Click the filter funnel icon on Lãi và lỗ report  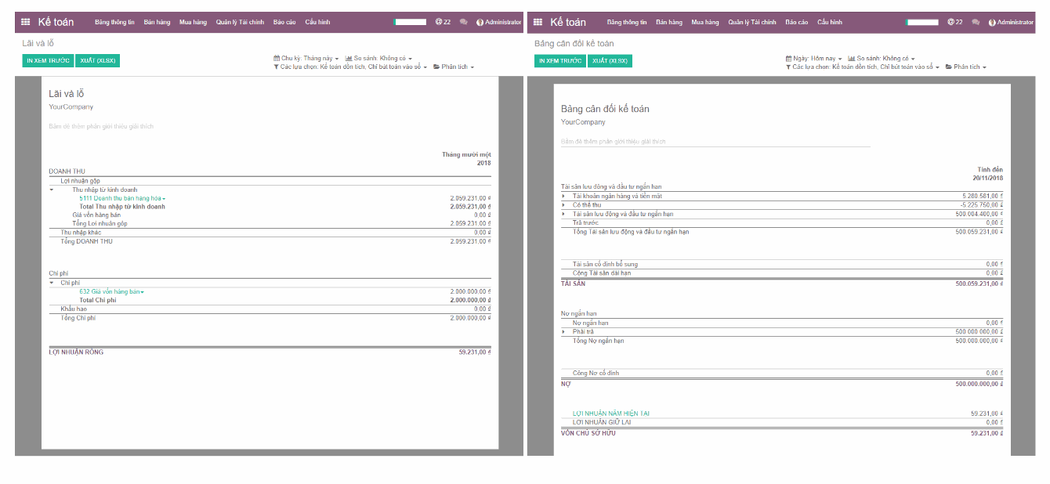(277, 67)
